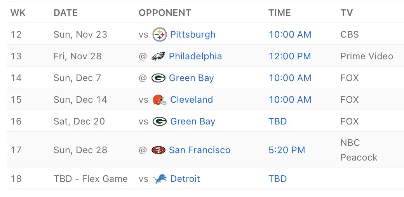Click the Green Bay link on Dec 20
Screen dimensions: 404x197
coord(193,121)
